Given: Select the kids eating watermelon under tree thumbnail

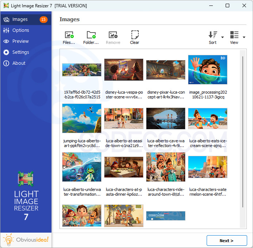Looking at the screenshot, I should [124, 216].
